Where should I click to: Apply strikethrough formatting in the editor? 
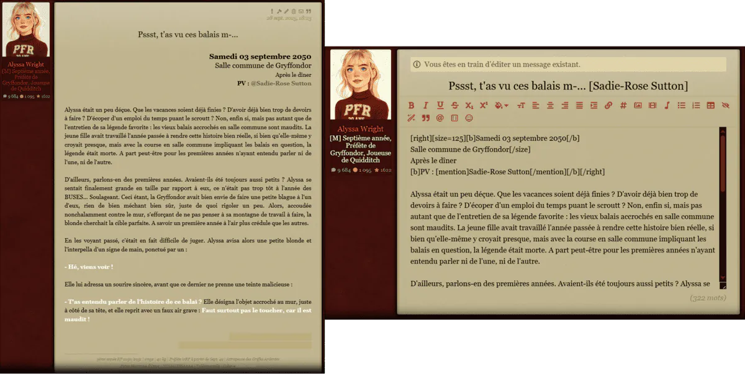pos(454,105)
